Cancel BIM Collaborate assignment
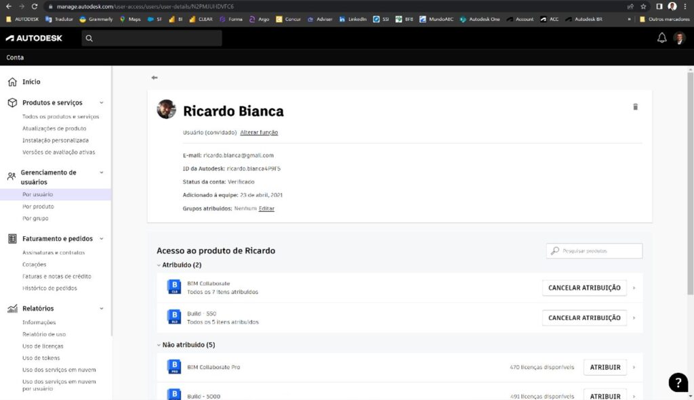This screenshot has height=400, width=694. point(584,288)
